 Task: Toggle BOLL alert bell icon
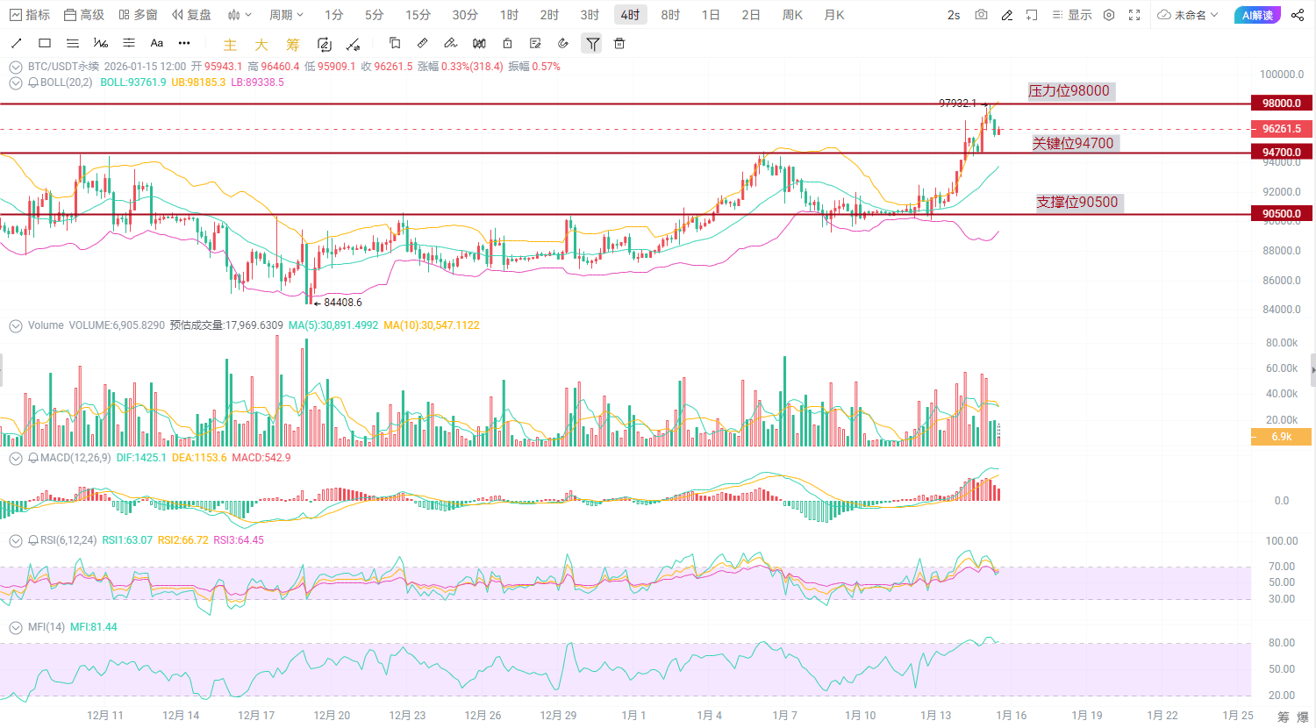click(33, 82)
